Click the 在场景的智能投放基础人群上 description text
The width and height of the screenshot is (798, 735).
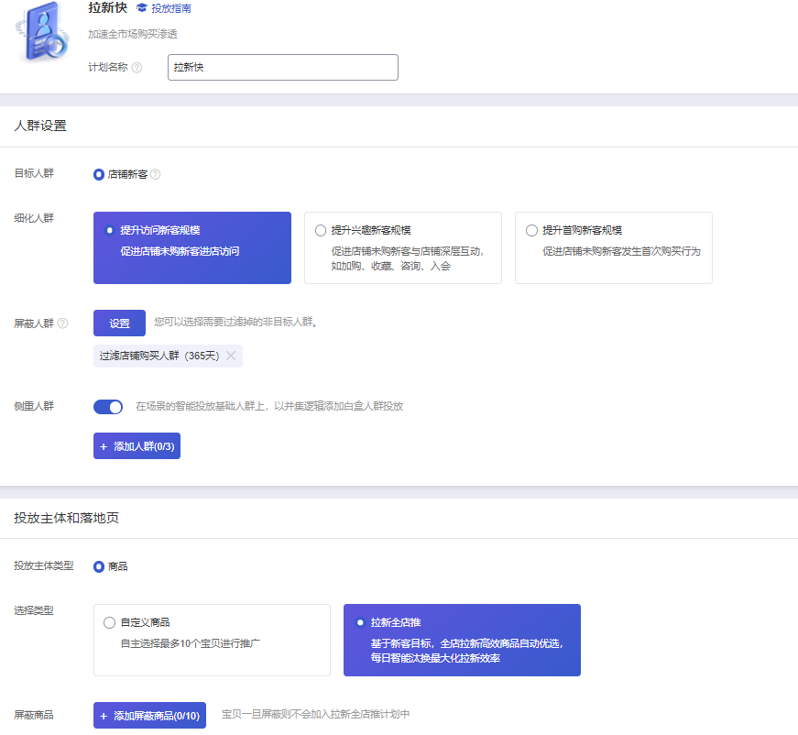(x=269, y=406)
